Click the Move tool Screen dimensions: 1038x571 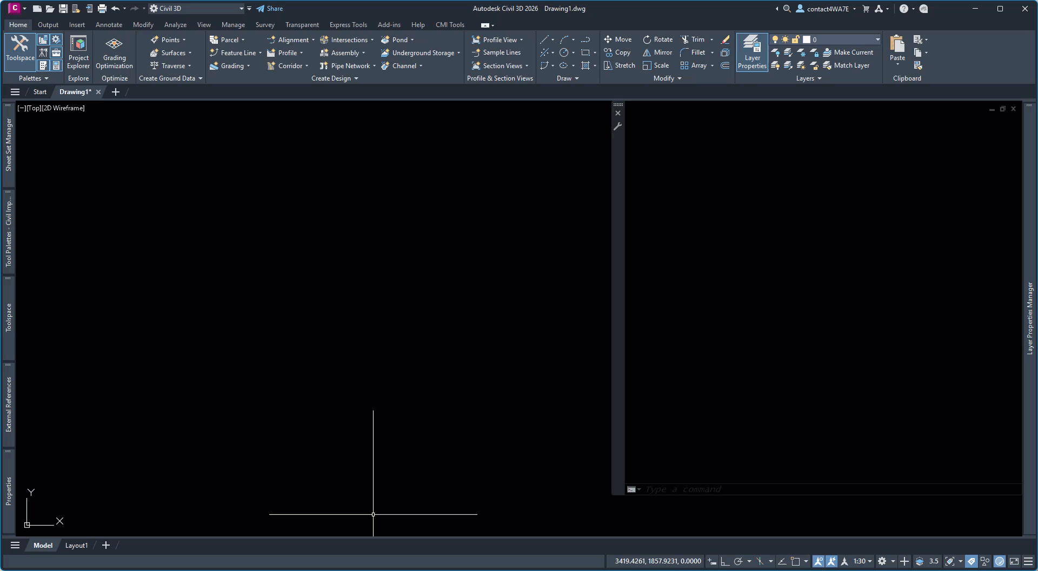point(617,39)
